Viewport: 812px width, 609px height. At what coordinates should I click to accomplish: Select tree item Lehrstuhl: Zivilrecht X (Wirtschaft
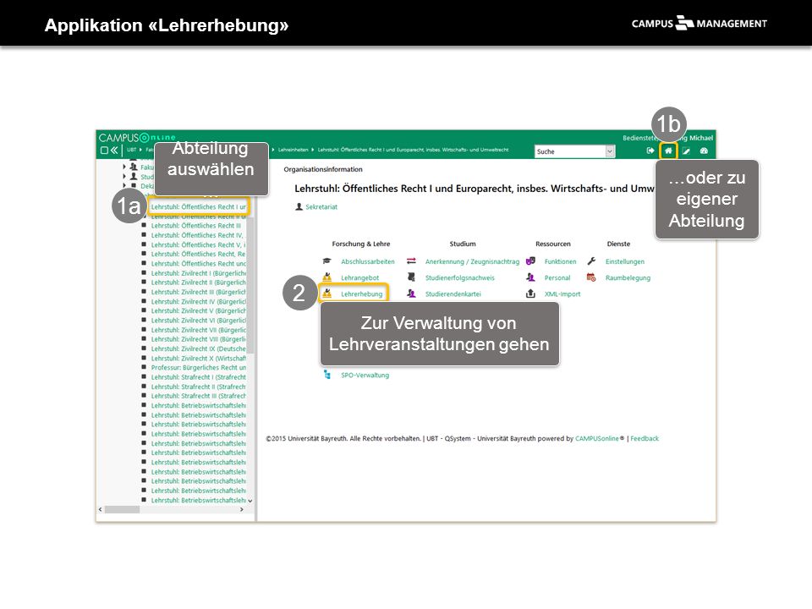pos(198,358)
